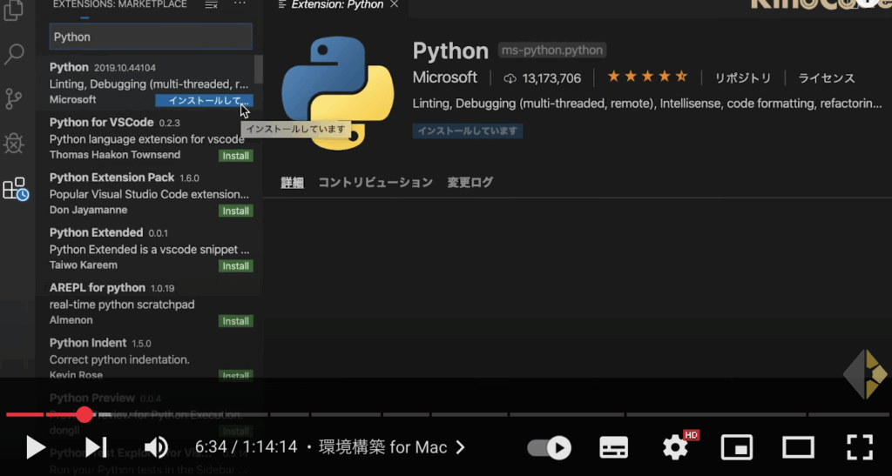Click the 13,173,706 download count
The image size is (892, 476).
[x=551, y=78]
